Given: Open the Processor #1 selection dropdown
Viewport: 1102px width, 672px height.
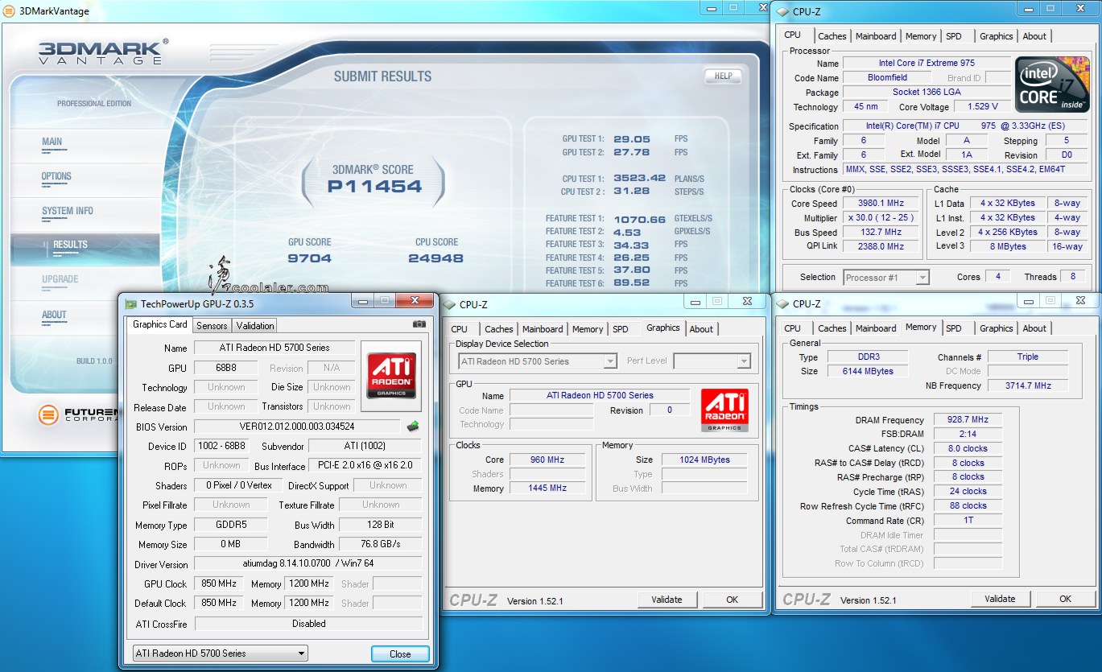Looking at the screenshot, I should pyautogui.click(x=886, y=278).
